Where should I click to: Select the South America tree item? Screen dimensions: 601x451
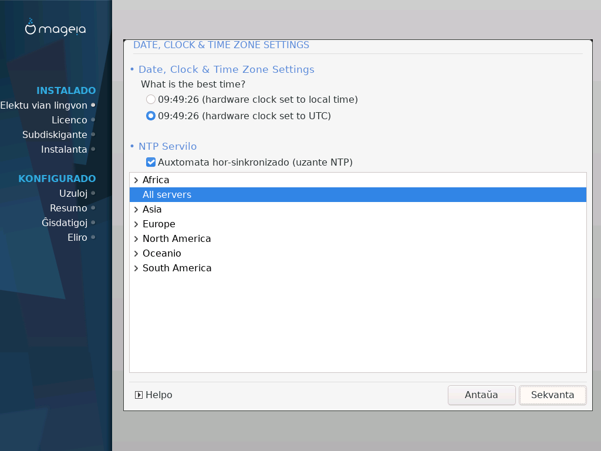click(177, 268)
